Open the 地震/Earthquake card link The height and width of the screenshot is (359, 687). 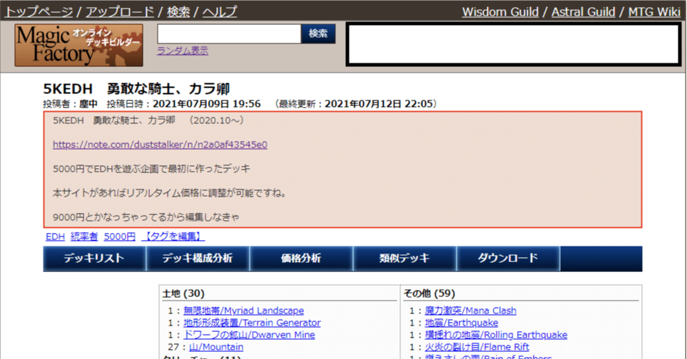[462, 323]
